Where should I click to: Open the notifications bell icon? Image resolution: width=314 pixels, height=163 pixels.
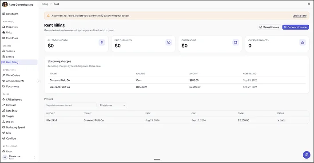click(309, 4)
